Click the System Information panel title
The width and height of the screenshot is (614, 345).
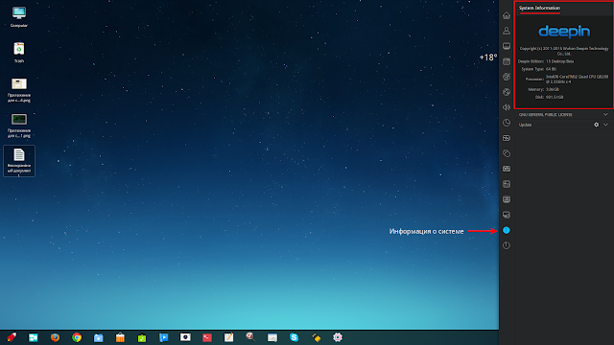[539, 8]
